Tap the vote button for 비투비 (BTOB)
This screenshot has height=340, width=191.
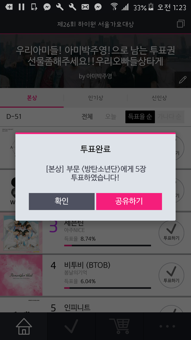(171, 275)
